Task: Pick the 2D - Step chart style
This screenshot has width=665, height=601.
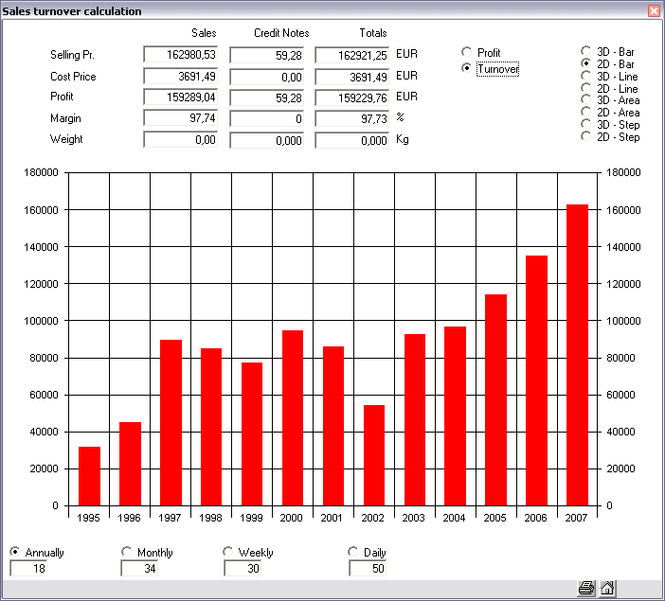Action: click(585, 137)
